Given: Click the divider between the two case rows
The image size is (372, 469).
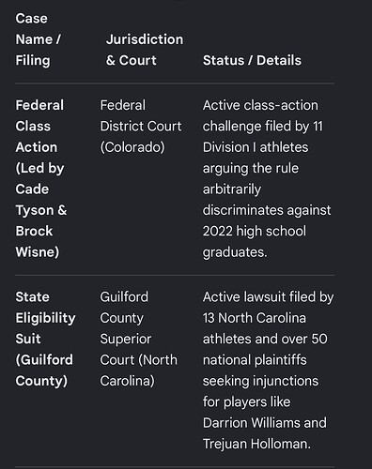Looking at the screenshot, I should coord(175,275).
